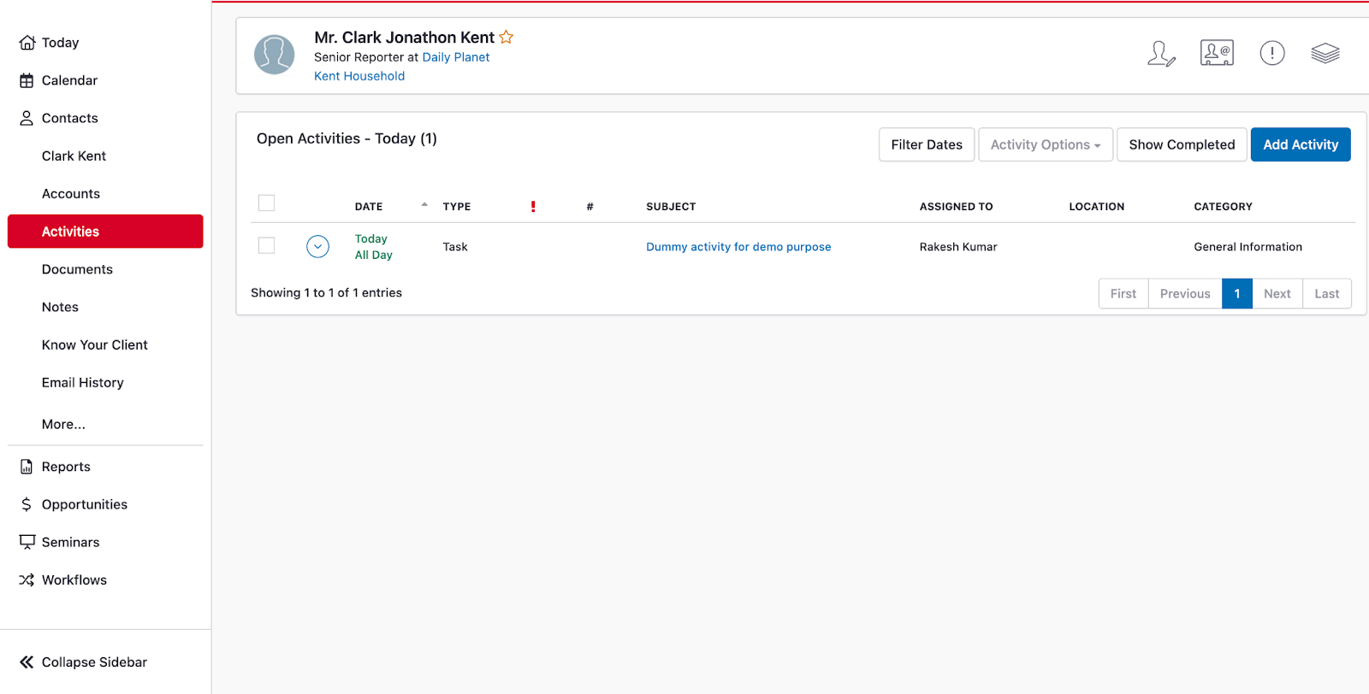The width and height of the screenshot is (1369, 694).
Task: Click Clark Kent's profile avatar
Action: 275,55
